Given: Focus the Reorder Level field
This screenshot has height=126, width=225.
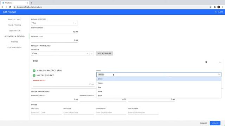Looking at the screenshot, I should coord(54,40).
